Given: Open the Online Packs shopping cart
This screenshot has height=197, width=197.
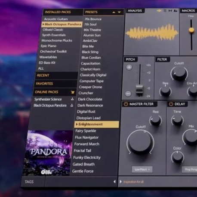Looking at the screenshot, I should pos(73,92).
